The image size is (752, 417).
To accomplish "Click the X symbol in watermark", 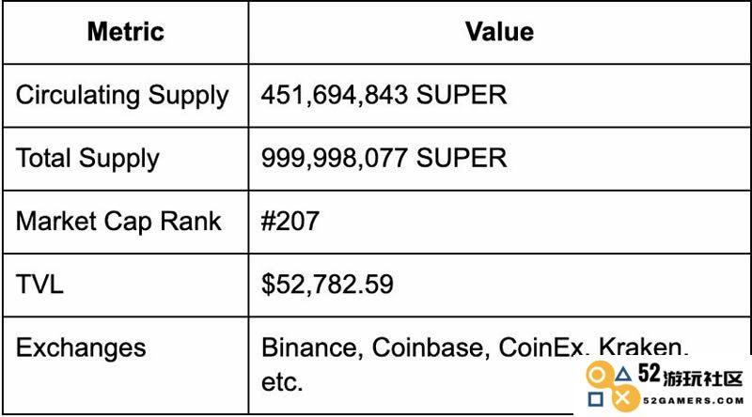I will (x=622, y=398).
